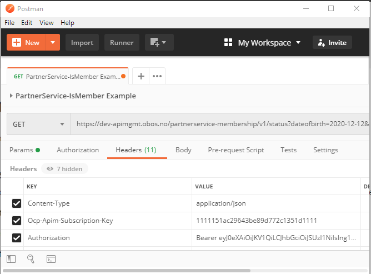Click the Import button
This screenshot has width=371, height=274.
point(82,43)
